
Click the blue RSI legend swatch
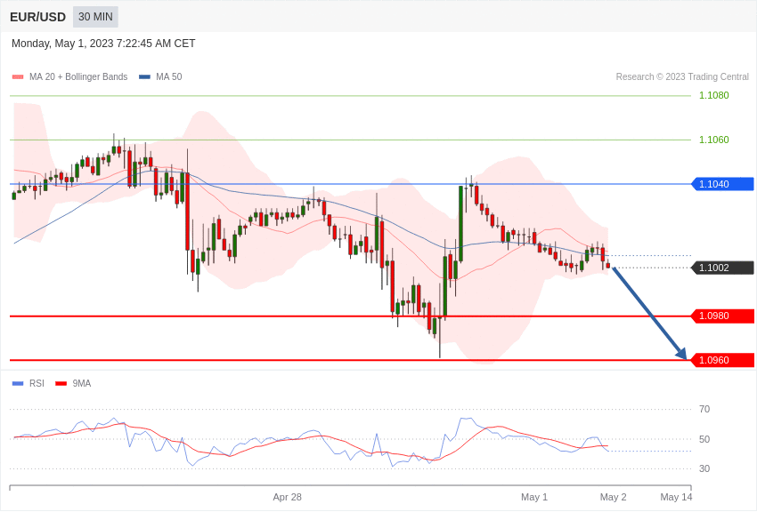pyautogui.click(x=18, y=383)
